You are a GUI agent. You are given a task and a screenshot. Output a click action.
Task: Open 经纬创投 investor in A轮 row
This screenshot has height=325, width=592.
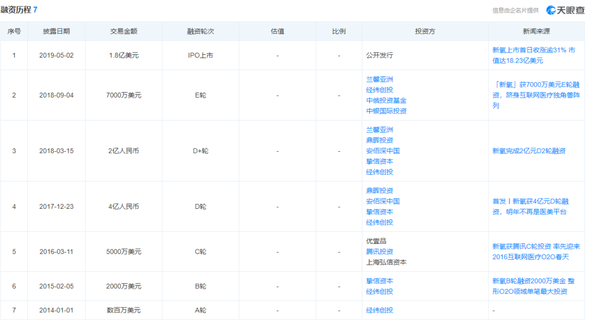click(379, 310)
